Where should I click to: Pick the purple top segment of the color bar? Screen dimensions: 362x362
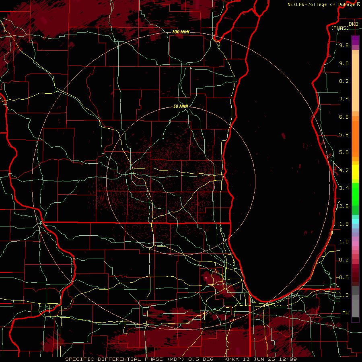(x=355, y=40)
